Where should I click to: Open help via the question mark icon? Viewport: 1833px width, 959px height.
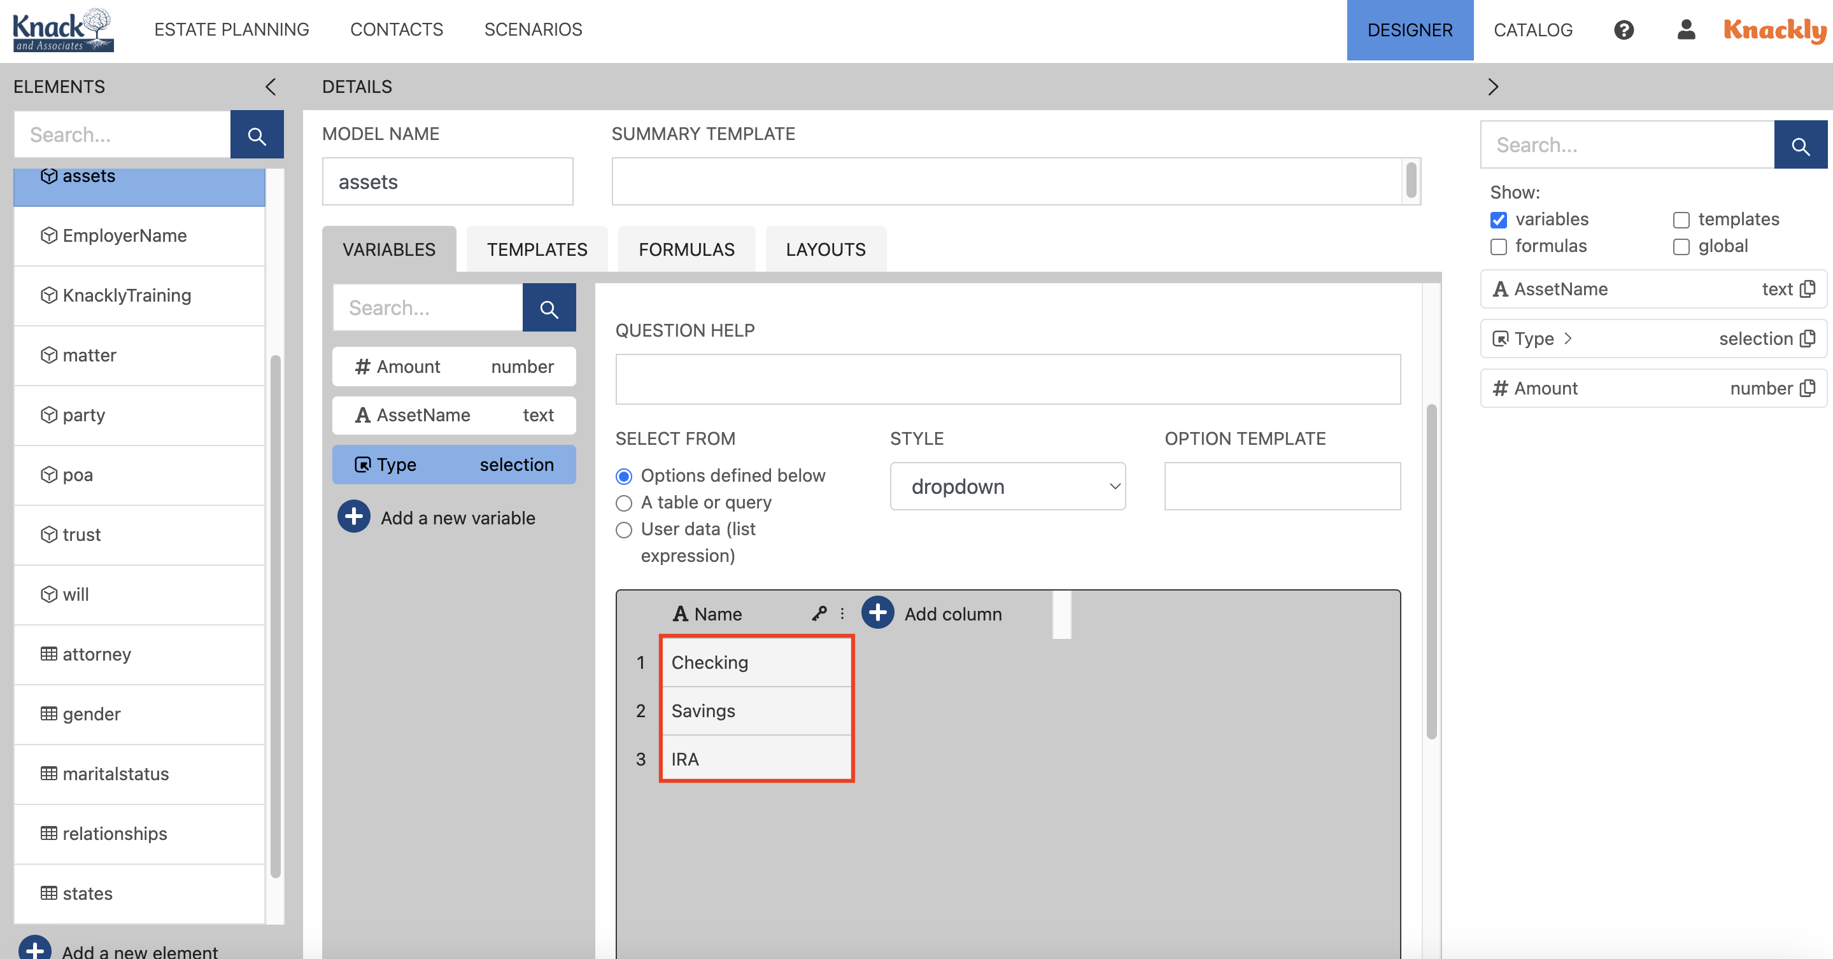click(x=1624, y=30)
